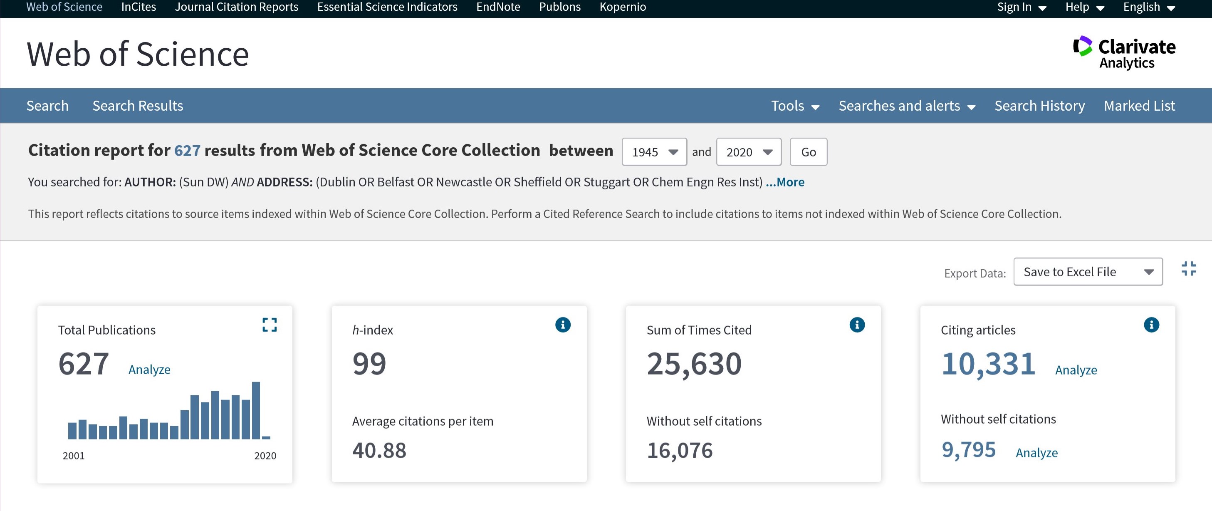This screenshot has width=1212, height=511.
Task: Click the Export Data label
Action: 975,273
